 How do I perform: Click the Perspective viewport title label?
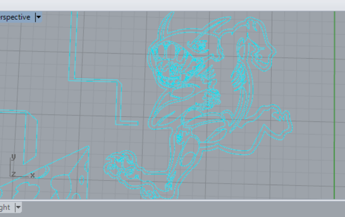(x=15, y=17)
